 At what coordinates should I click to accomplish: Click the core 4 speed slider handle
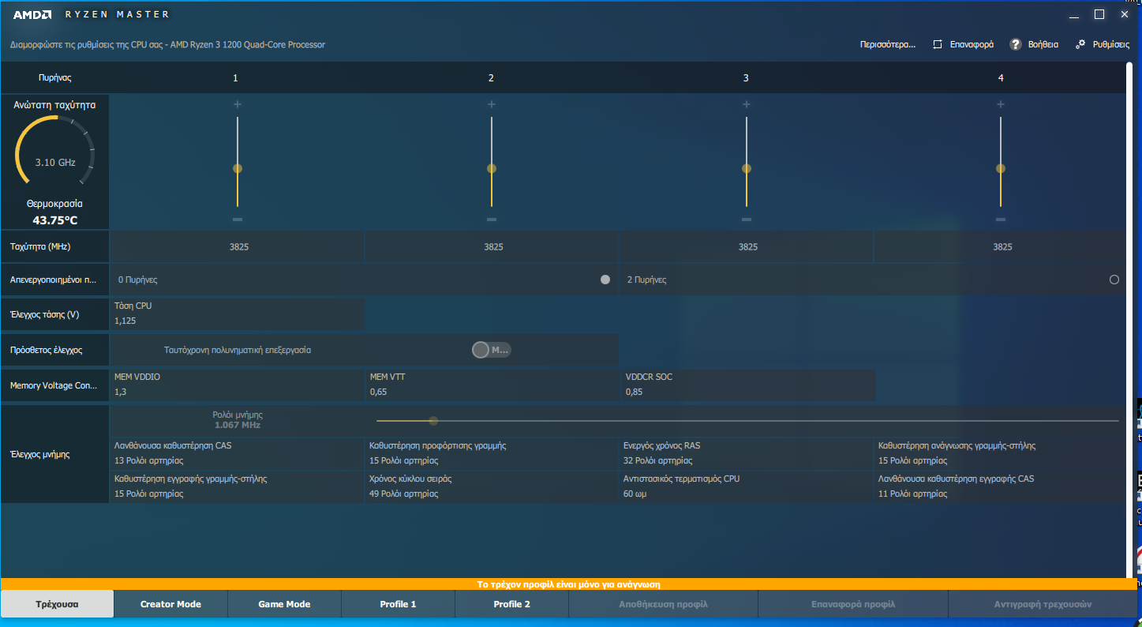pyautogui.click(x=1001, y=168)
